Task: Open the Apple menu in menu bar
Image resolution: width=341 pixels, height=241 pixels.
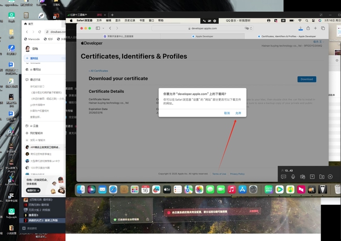Action: pyautogui.click(x=71, y=20)
